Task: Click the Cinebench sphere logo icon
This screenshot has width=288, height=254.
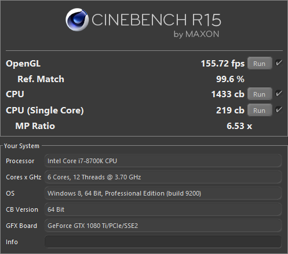Action: [x=77, y=20]
